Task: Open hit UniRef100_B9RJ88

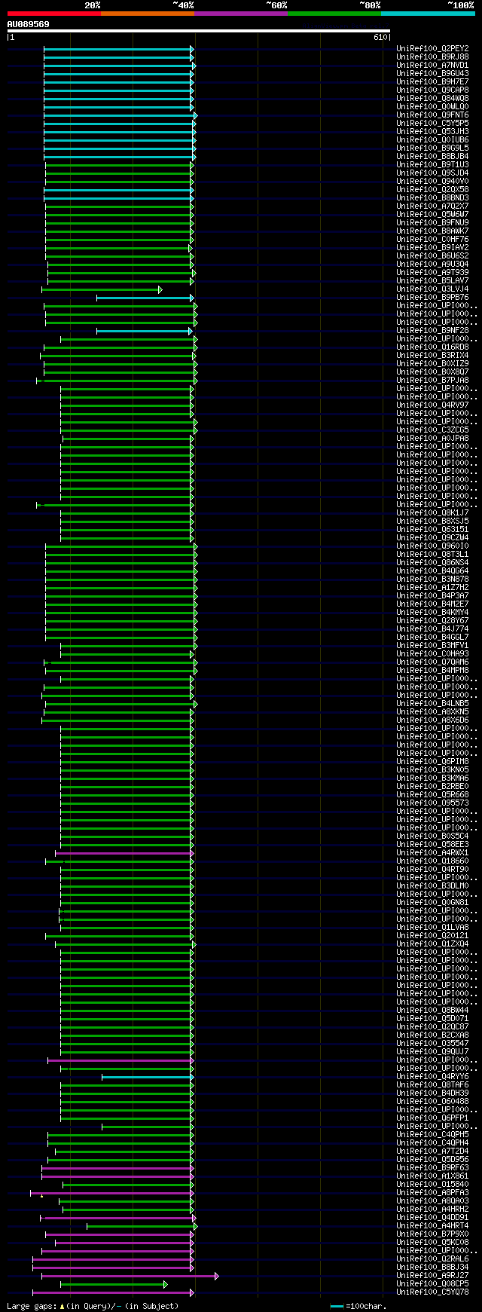Action: (x=432, y=57)
